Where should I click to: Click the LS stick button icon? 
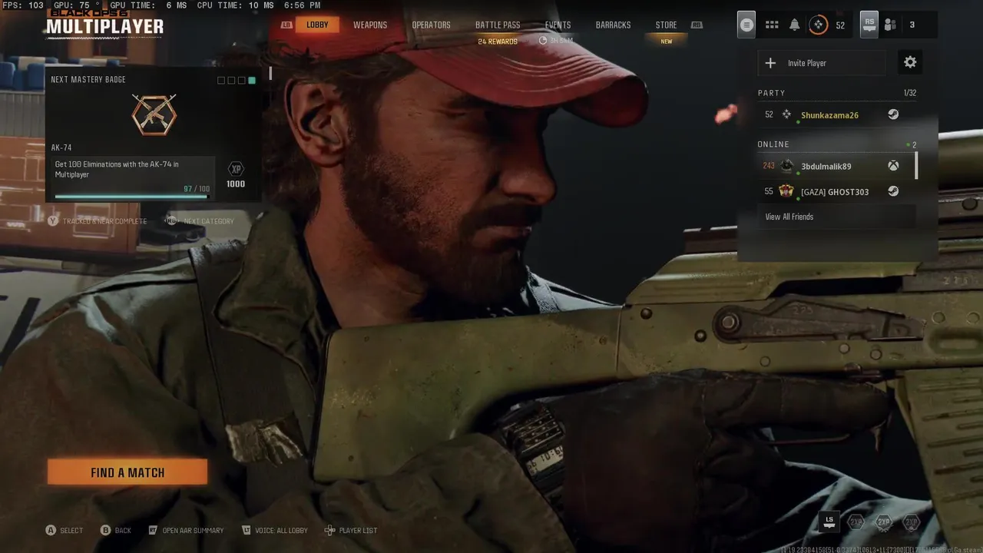click(829, 522)
